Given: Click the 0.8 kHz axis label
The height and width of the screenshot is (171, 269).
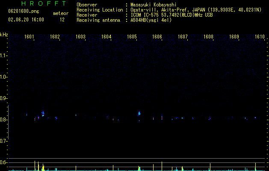Looking at the screenshot, I should [x=3, y=120].
